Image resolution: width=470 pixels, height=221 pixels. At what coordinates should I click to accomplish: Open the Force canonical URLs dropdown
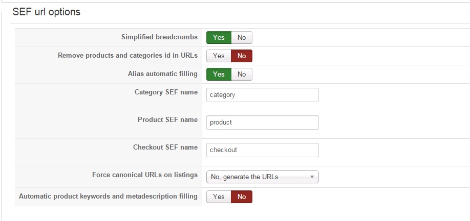pos(262,177)
